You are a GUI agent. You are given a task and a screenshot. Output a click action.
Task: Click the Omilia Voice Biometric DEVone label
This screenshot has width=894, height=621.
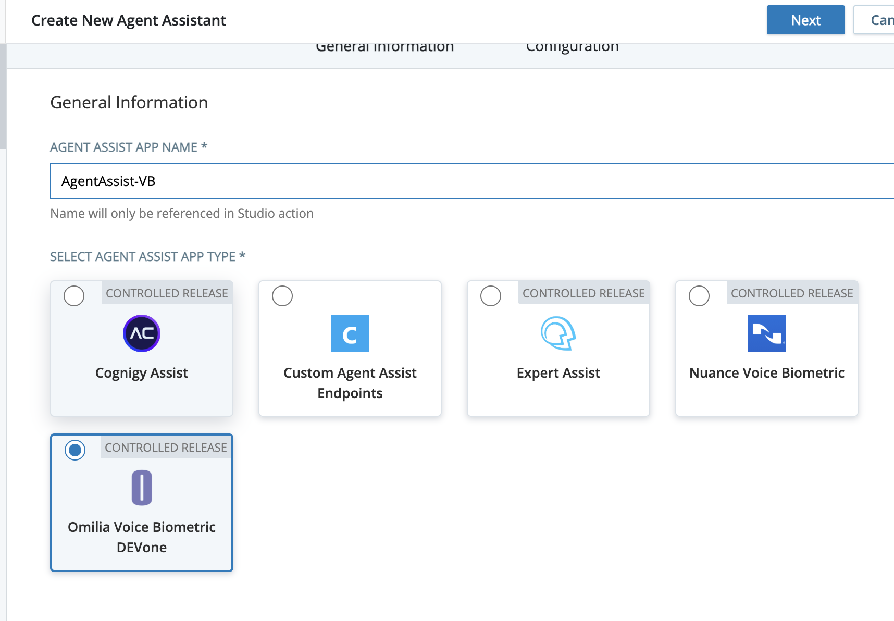click(142, 537)
